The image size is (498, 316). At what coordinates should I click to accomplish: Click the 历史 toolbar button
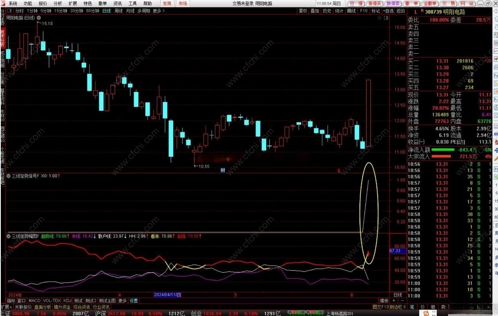[x=326, y=11]
